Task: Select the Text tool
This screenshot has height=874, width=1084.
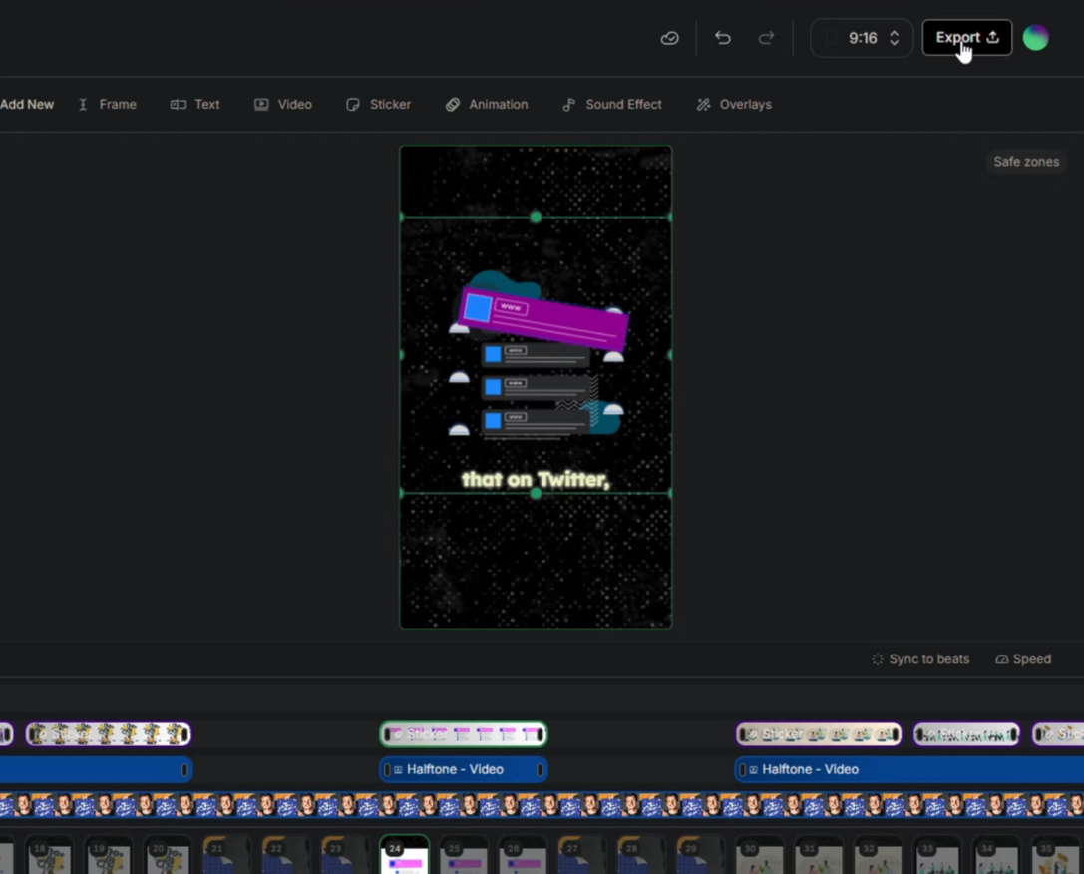Action: tap(194, 104)
